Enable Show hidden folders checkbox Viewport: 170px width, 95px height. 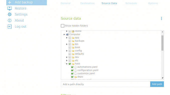click(x=62, y=26)
